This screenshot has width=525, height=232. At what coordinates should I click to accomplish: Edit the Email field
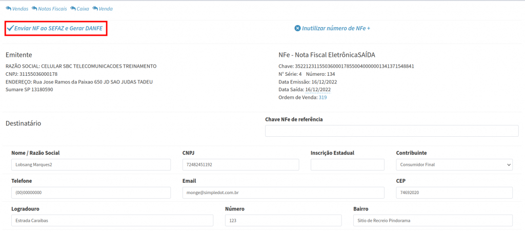tap(283, 193)
